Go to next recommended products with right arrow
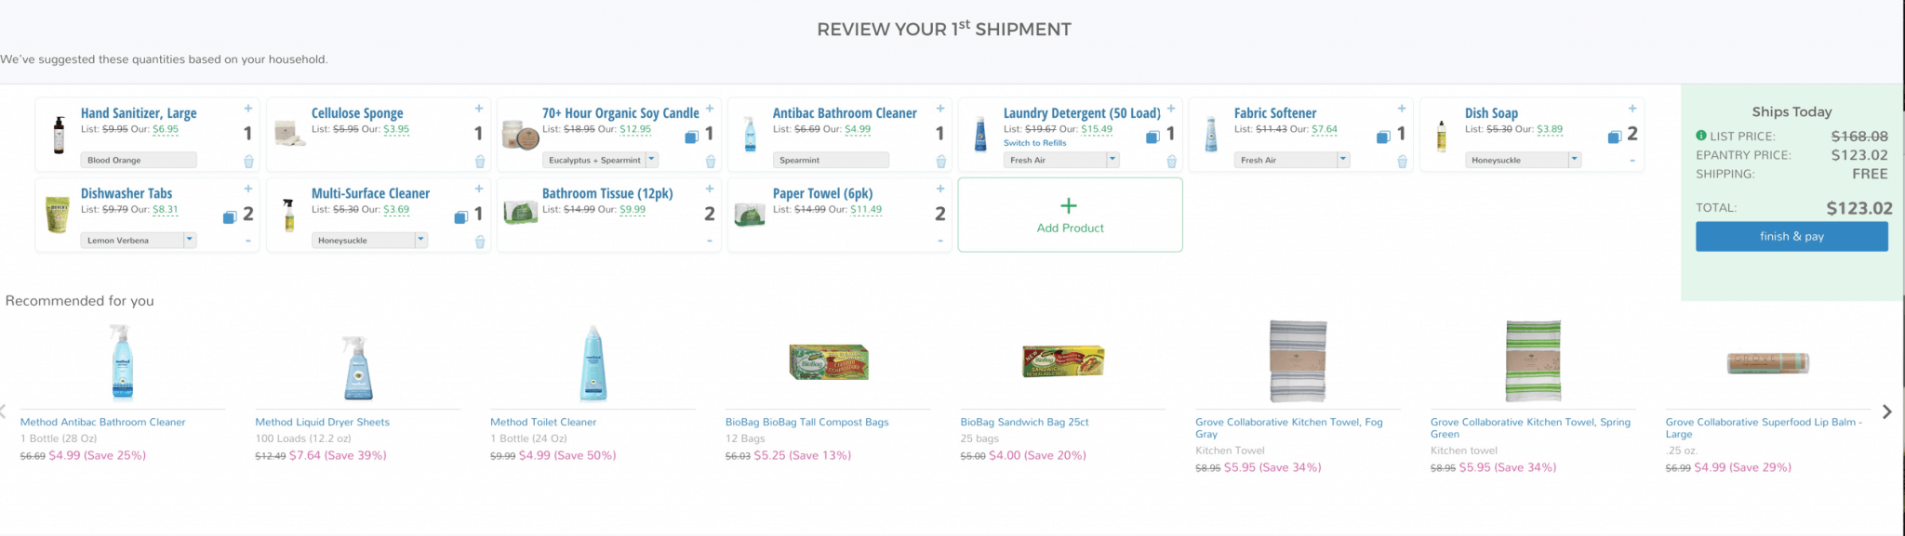Image resolution: width=1905 pixels, height=536 pixels. [x=1886, y=412]
